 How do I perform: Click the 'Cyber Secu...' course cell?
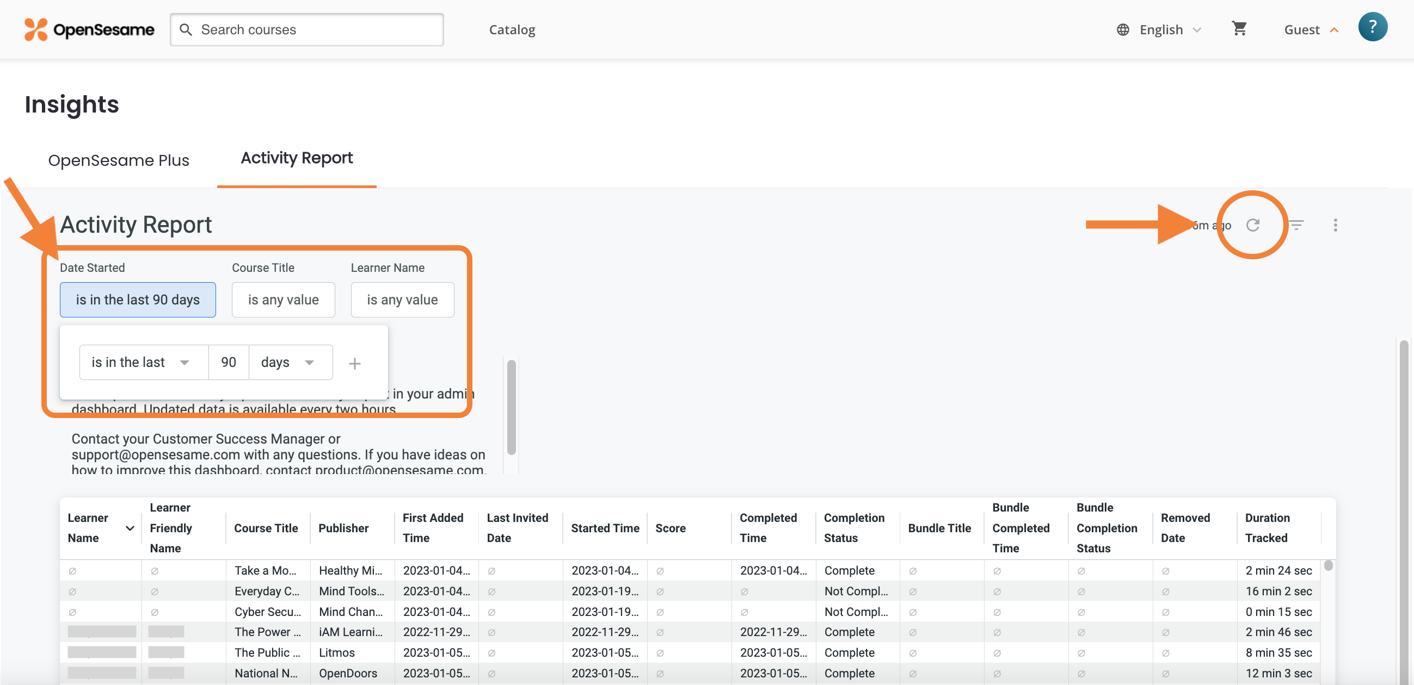(268, 612)
